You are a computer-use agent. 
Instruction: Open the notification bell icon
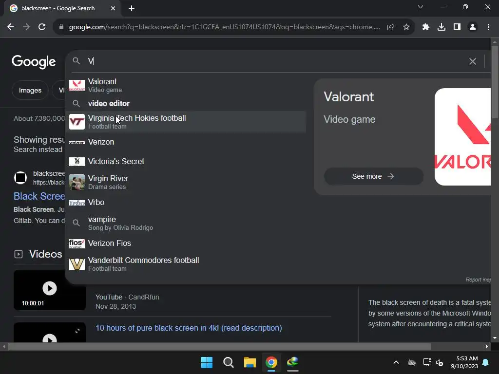pyautogui.click(x=486, y=362)
